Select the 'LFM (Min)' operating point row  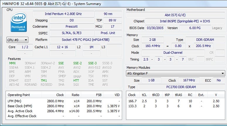pos(64,101)
